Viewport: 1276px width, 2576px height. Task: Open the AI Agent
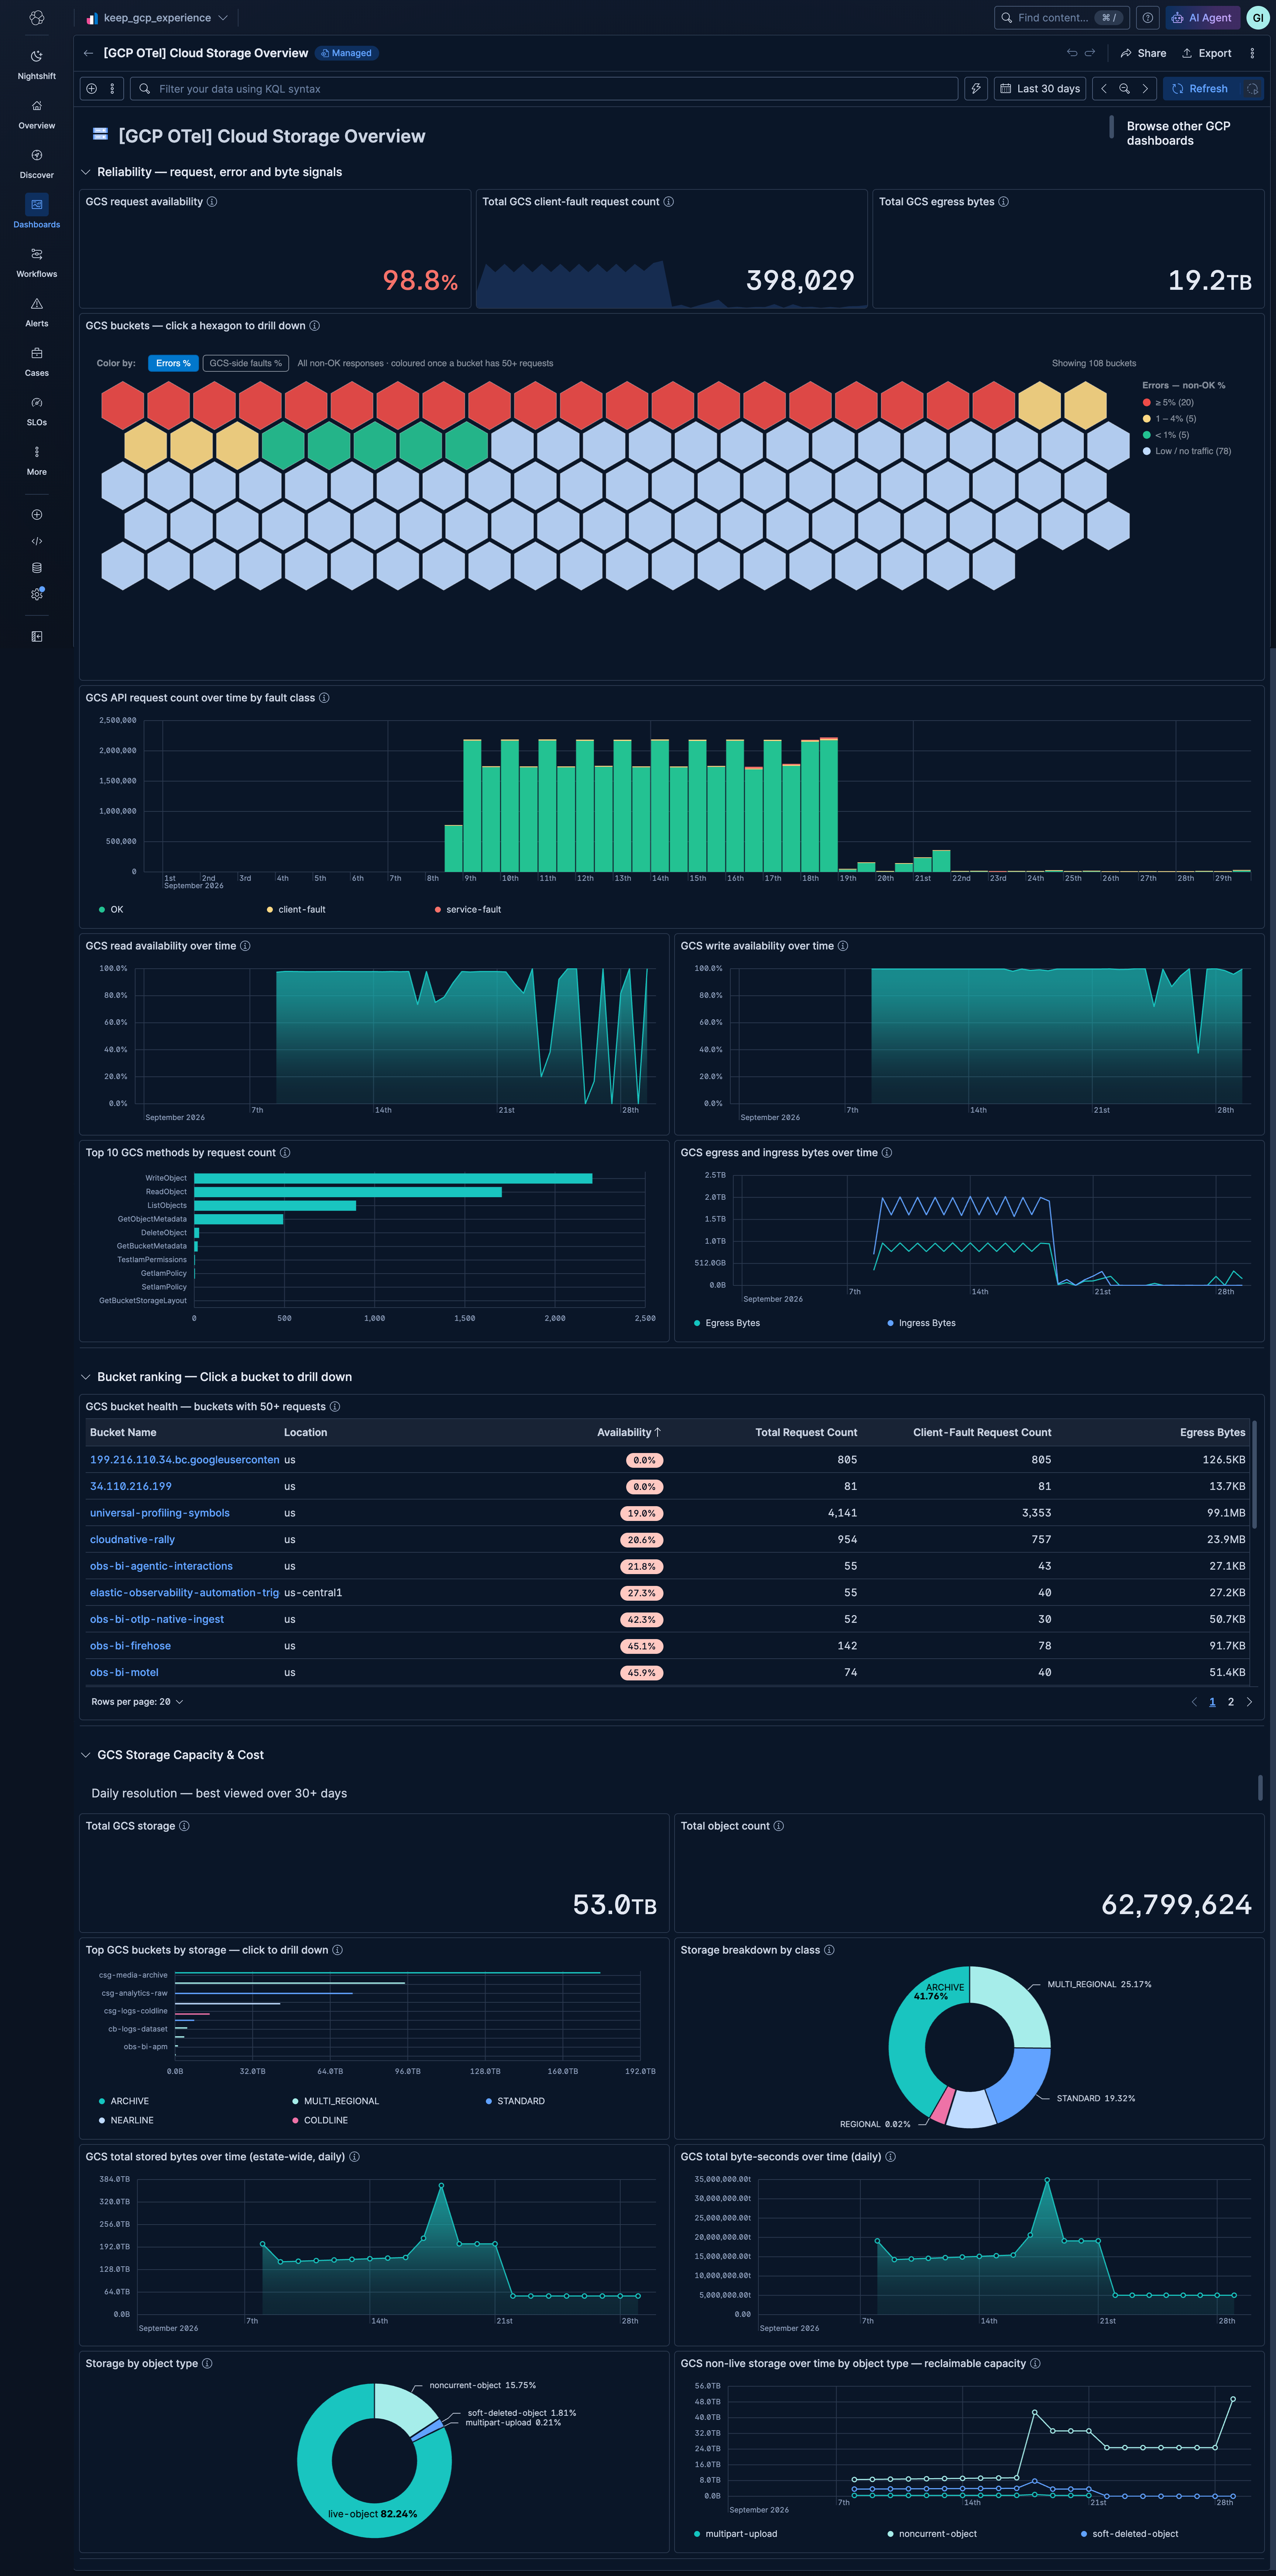coord(1203,18)
